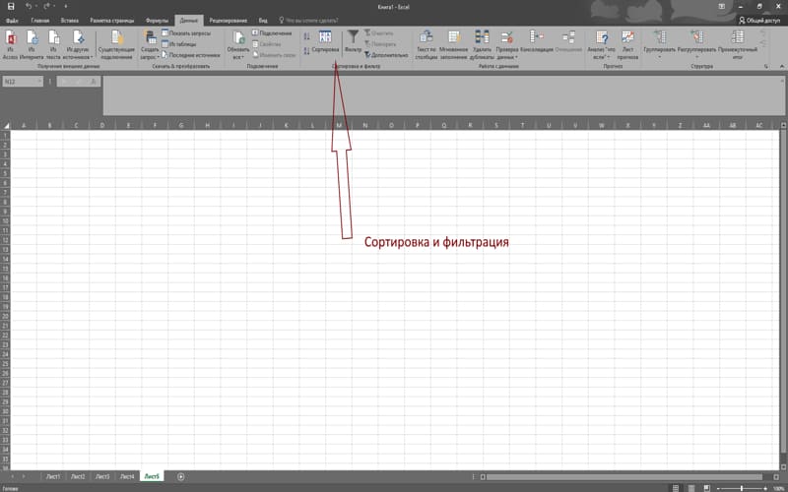The height and width of the screenshot is (492, 788).
Task: Switch to the Рецензирование tab
Action: pos(229,21)
